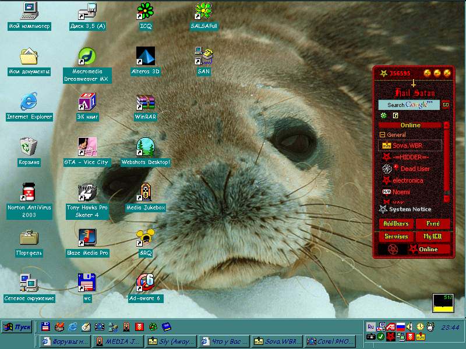Launch Ad-aware 6 from desktop
Viewport: 466px width, 349px height.
145,283
